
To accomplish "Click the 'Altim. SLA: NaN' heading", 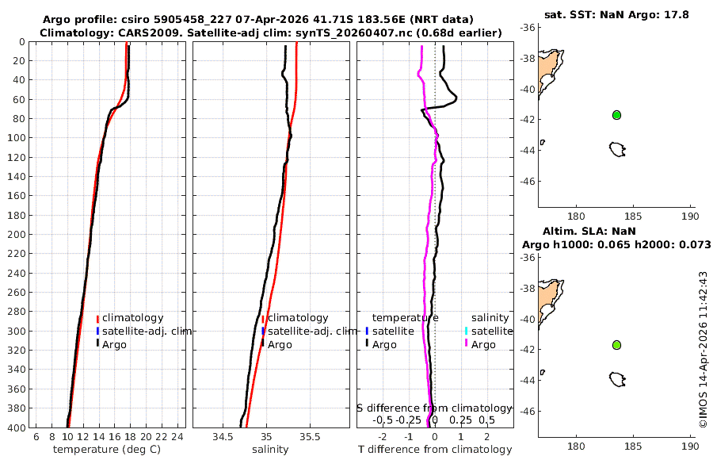I will click(589, 231).
